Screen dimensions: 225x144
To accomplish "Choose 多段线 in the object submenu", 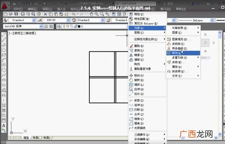I will (183, 44).
